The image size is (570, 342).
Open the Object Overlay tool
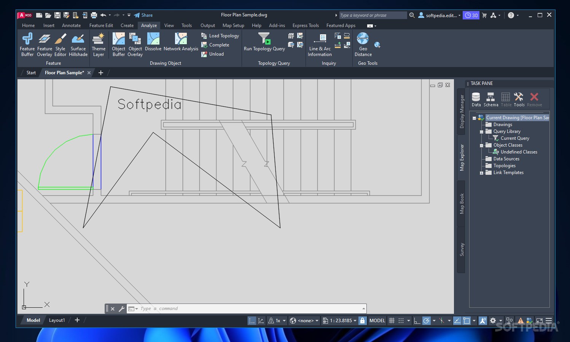point(135,45)
